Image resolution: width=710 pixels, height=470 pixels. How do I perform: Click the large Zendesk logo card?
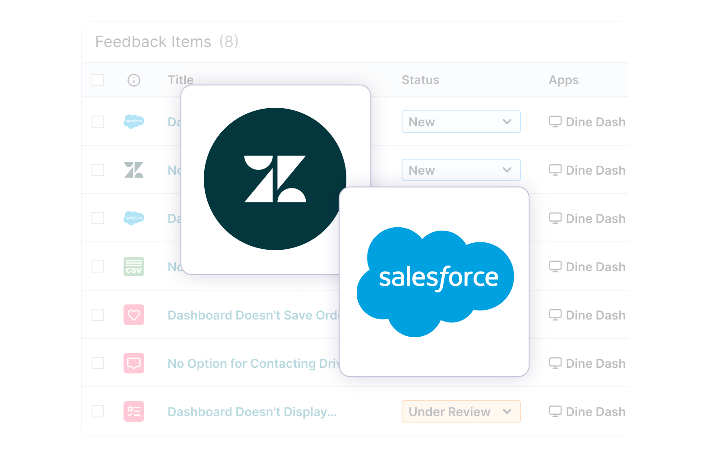click(276, 179)
